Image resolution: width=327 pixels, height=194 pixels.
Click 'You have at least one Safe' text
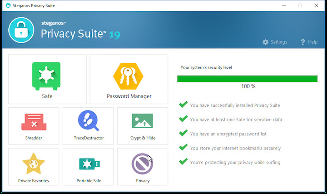pyautogui.click(x=236, y=119)
